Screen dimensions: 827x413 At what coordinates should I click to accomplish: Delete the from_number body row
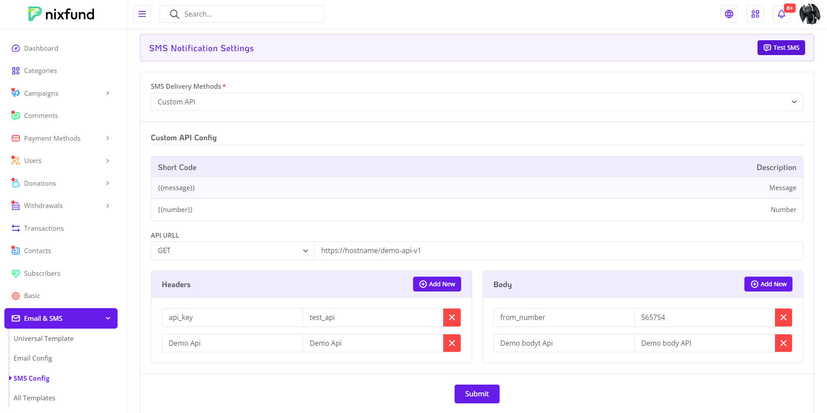(783, 317)
